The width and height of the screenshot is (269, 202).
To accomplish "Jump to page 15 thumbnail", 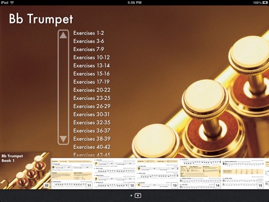I will click(243, 173).
